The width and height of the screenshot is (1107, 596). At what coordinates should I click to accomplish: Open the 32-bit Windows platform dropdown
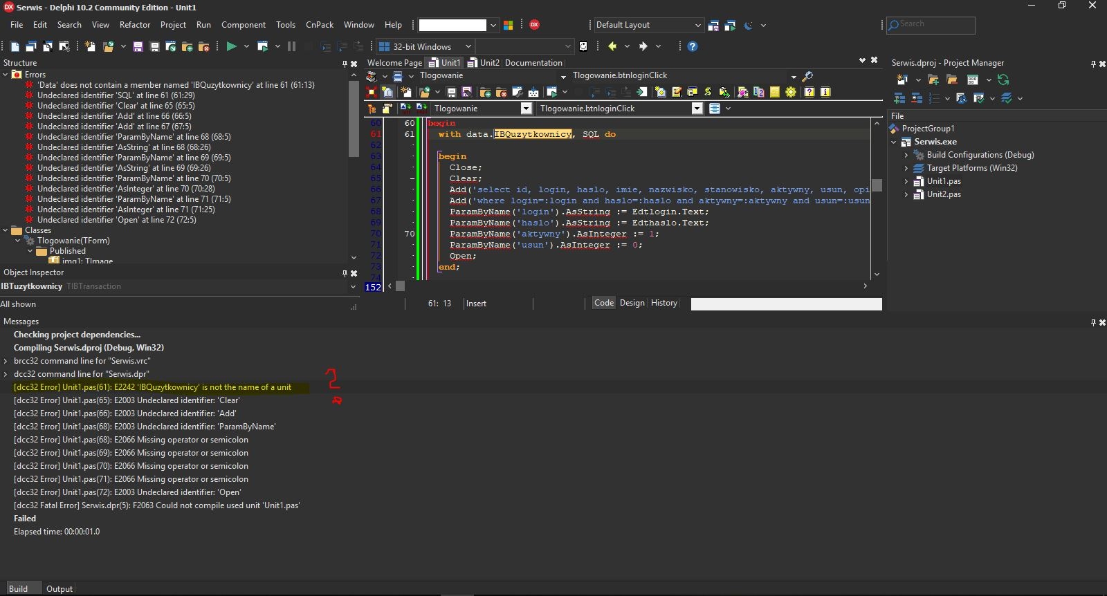(468, 46)
